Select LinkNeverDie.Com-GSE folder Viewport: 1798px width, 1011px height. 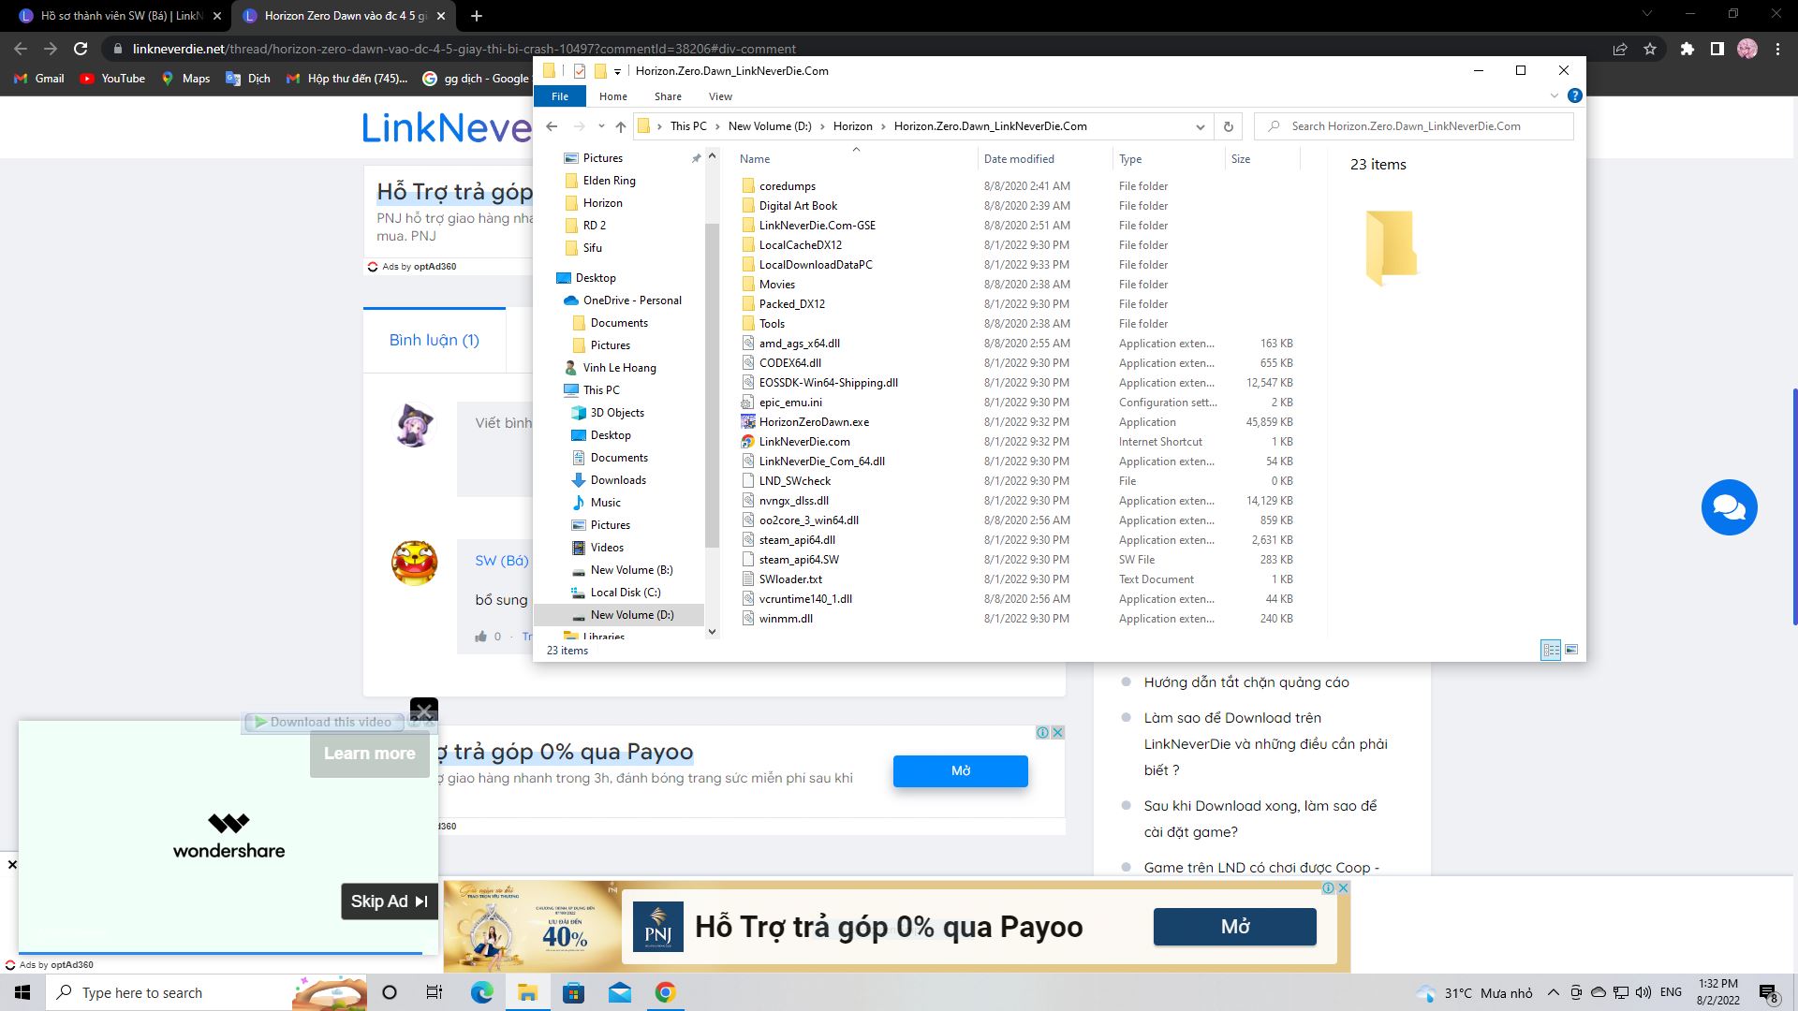[x=817, y=226]
